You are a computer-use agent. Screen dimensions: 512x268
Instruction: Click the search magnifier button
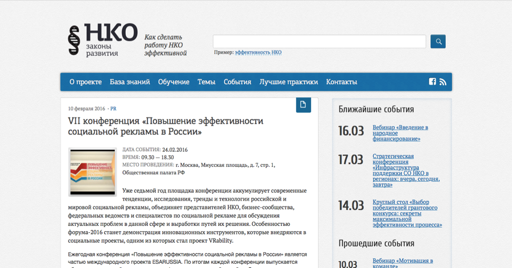pos(438,42)
